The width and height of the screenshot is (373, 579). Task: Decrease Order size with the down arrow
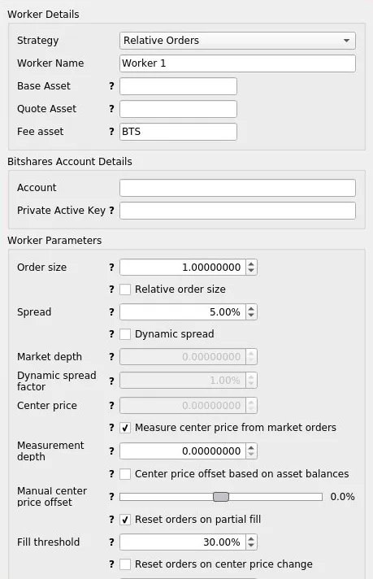[251, 271]
